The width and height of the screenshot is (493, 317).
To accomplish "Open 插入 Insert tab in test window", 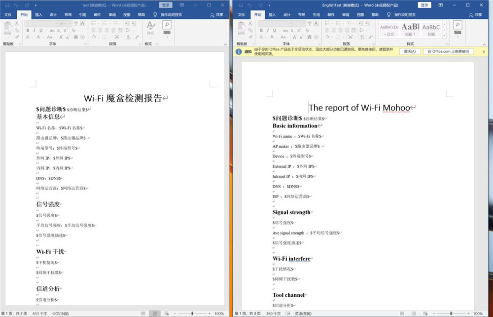I will [38, 15].
